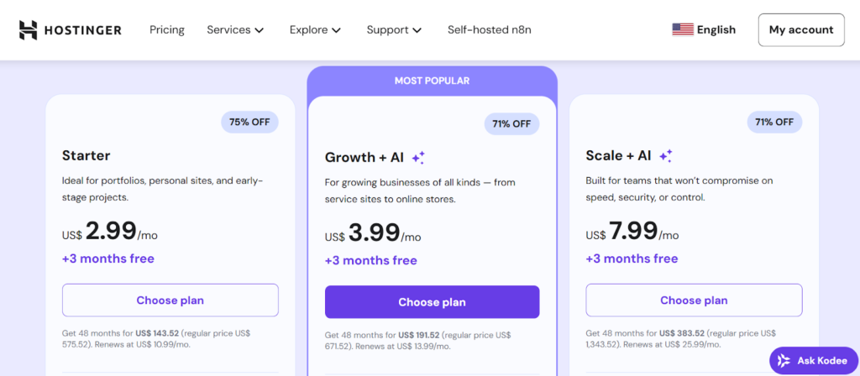Click the 71% OFF badge on Scale + AI
860x376 pixels.
[x=774, y=122]
